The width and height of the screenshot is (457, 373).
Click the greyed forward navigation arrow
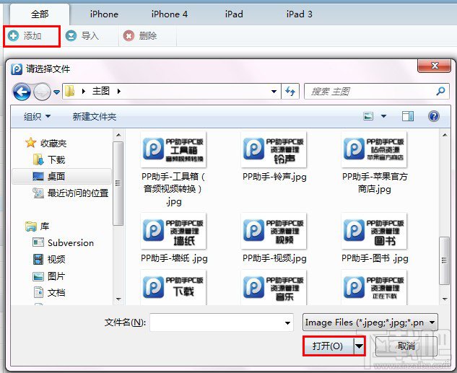tap(43, 92)
